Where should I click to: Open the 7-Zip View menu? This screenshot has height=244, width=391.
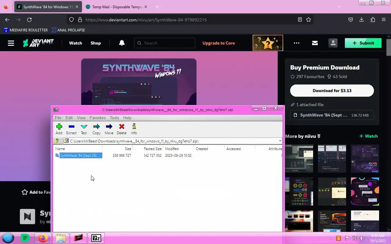[81, 118]
